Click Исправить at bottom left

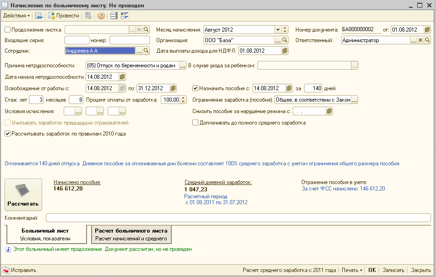click(20, 270)
